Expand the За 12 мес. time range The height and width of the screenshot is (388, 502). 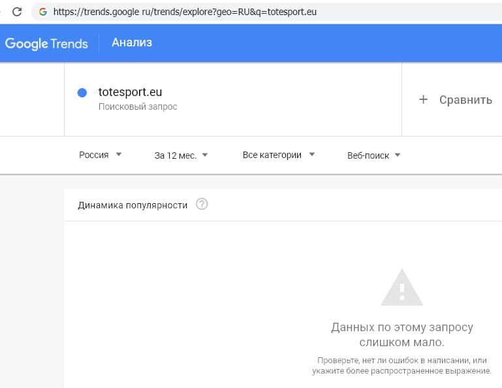[x=181, y=155]
